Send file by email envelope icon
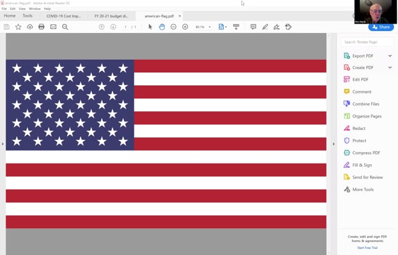Image resolution: width=398 pixels, height=255 pixels. tap(53, 27)
